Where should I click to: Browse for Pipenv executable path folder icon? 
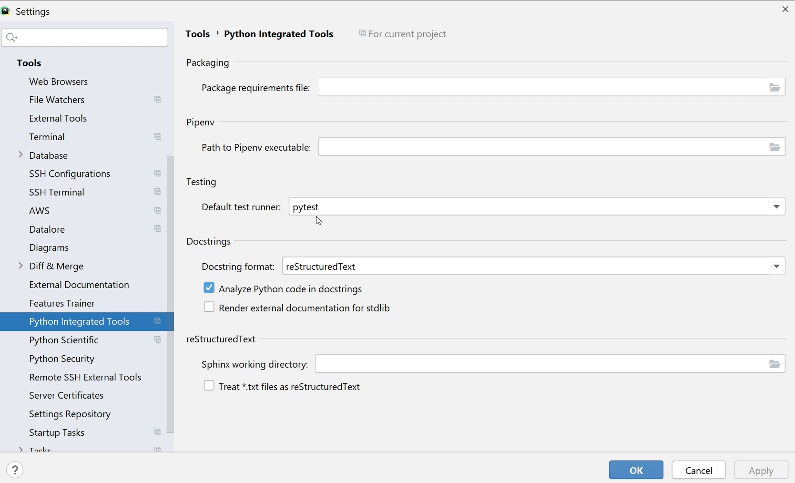coord(775,147)
